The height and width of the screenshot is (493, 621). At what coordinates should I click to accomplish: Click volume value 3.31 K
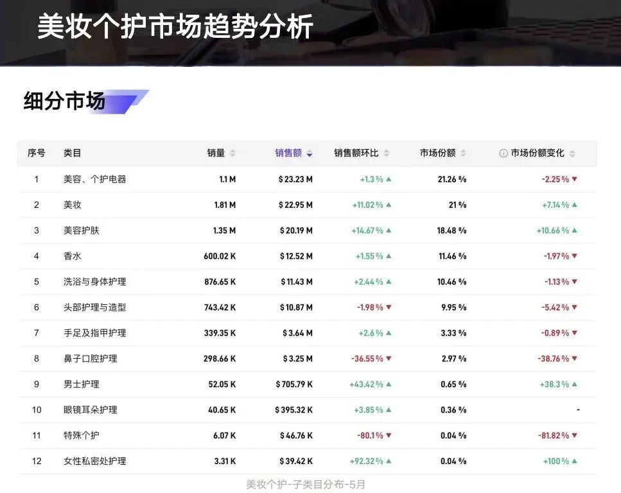[225, 461]
